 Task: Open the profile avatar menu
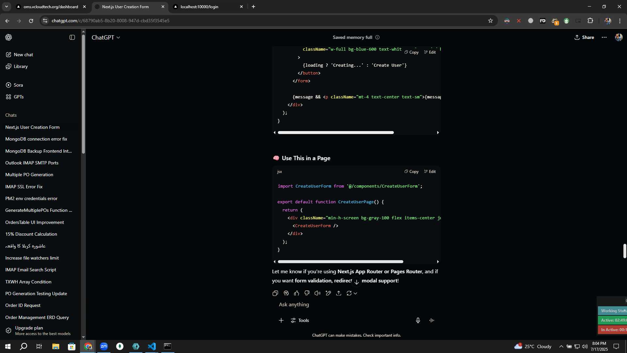point(619,37)
